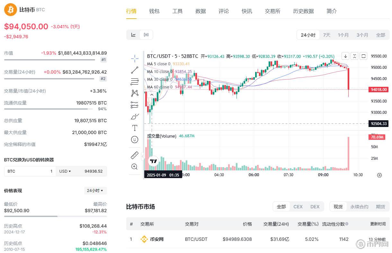Screen dimensions: 392x253
Task: Open the USD currency dropdown
Action: tap(65, 171)
